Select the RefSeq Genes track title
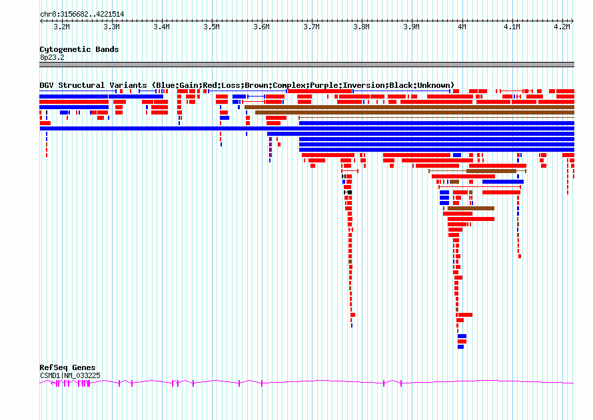 point(67,367)
